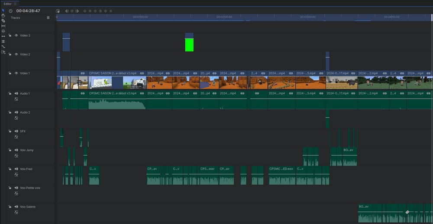Viewport: 433px width, 224px height.
Task: Click the 00:03:00:00 mark on time ruler
Action: click(307, 17)
